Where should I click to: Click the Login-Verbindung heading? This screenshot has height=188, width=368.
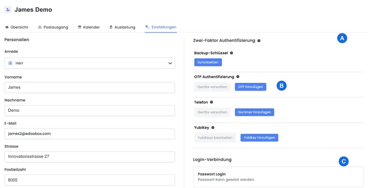(x=212, y=159)
